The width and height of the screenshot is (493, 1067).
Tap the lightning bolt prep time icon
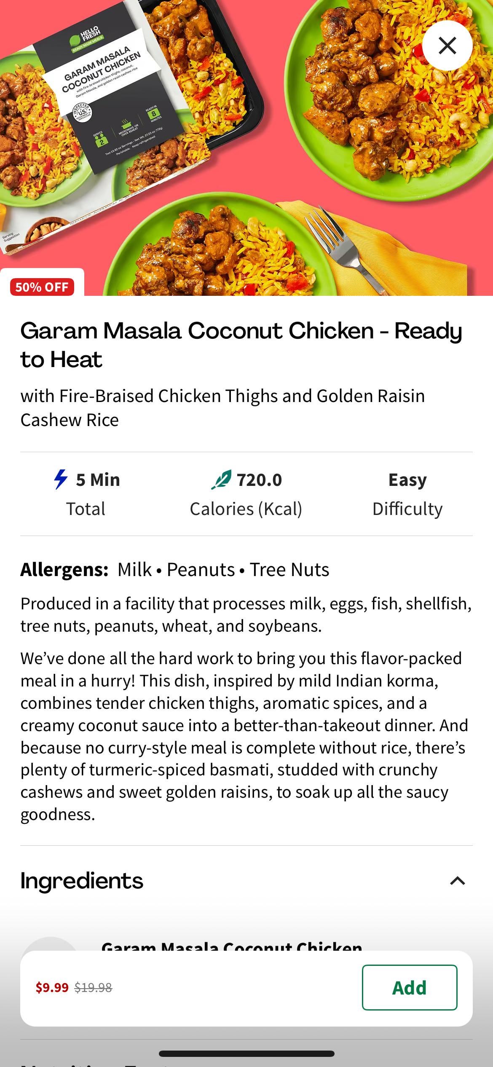(x=61, y=480)
